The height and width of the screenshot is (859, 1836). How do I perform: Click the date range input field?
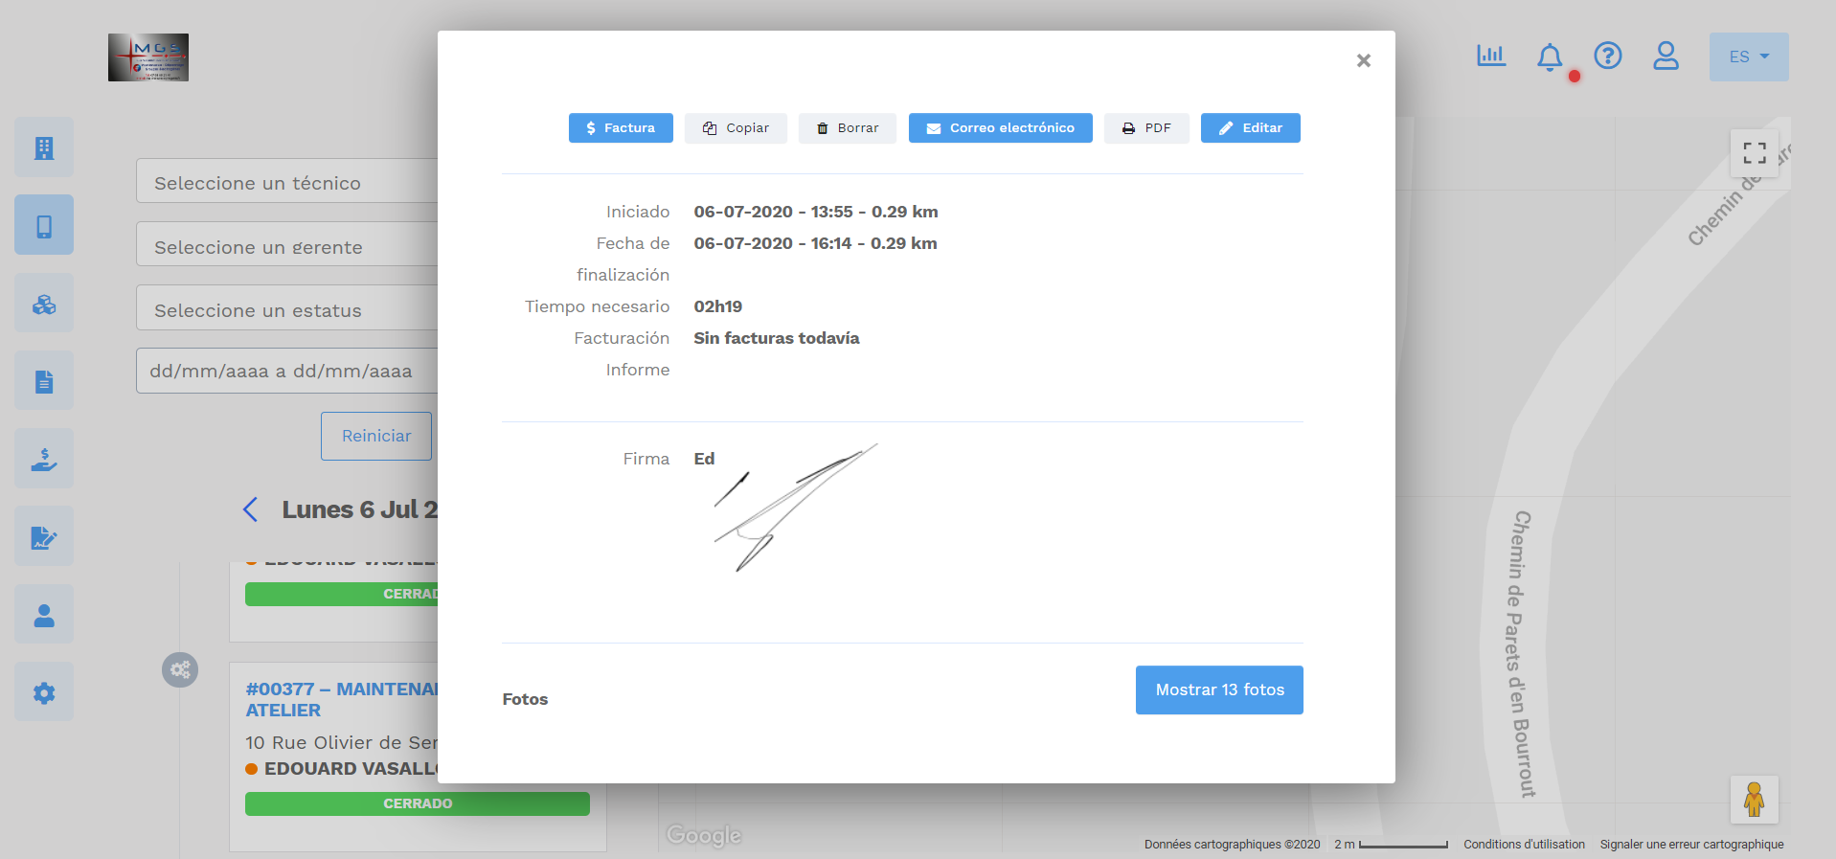point(287,371)
